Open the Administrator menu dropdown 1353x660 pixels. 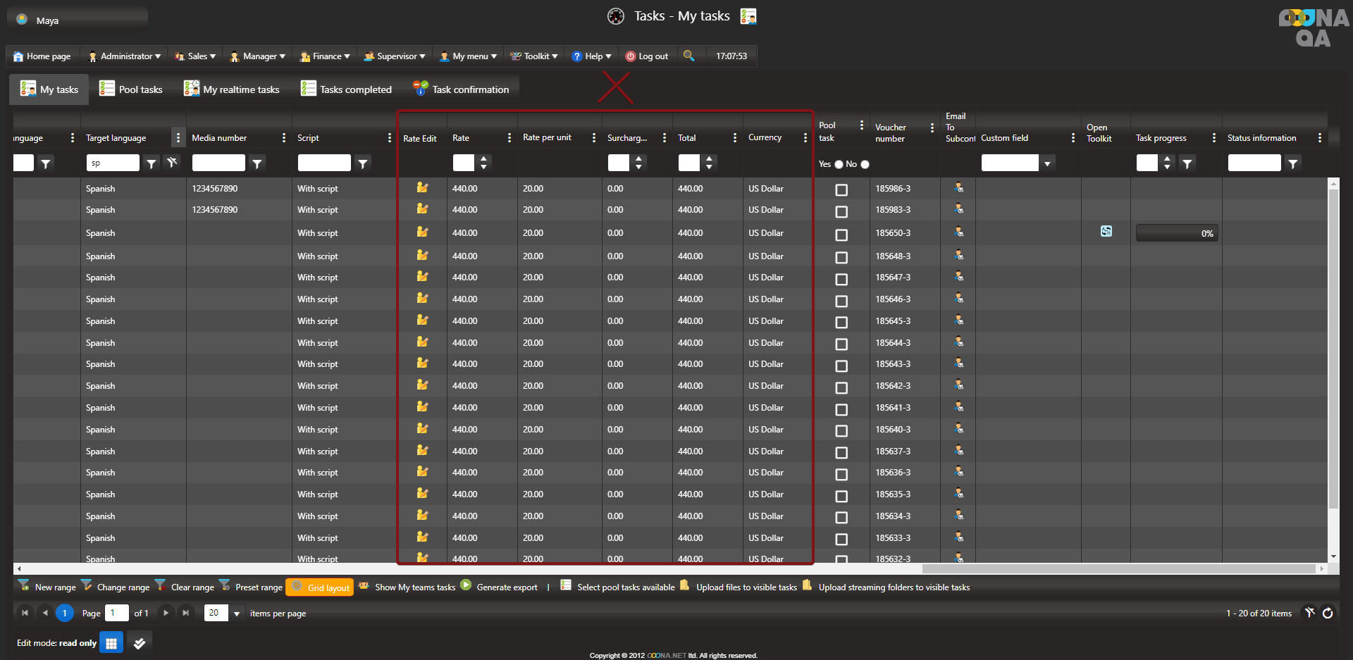pos(125,56)
